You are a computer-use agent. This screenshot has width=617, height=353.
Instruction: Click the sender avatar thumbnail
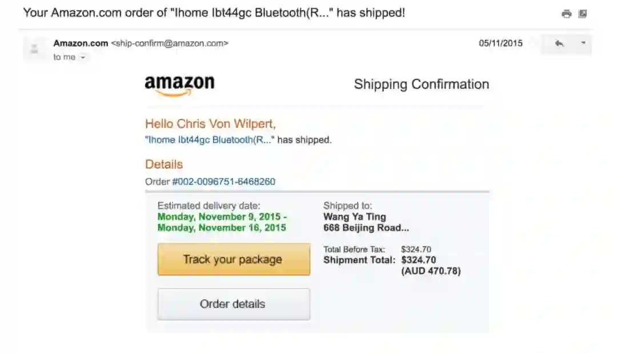(34, 48)
